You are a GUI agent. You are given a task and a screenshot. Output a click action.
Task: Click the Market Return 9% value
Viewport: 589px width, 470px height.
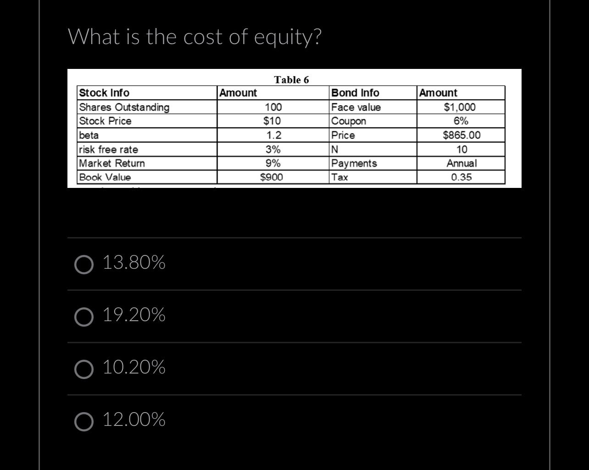(x=272, y=163)
